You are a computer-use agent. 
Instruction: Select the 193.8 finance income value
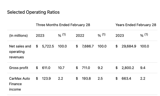86,79
